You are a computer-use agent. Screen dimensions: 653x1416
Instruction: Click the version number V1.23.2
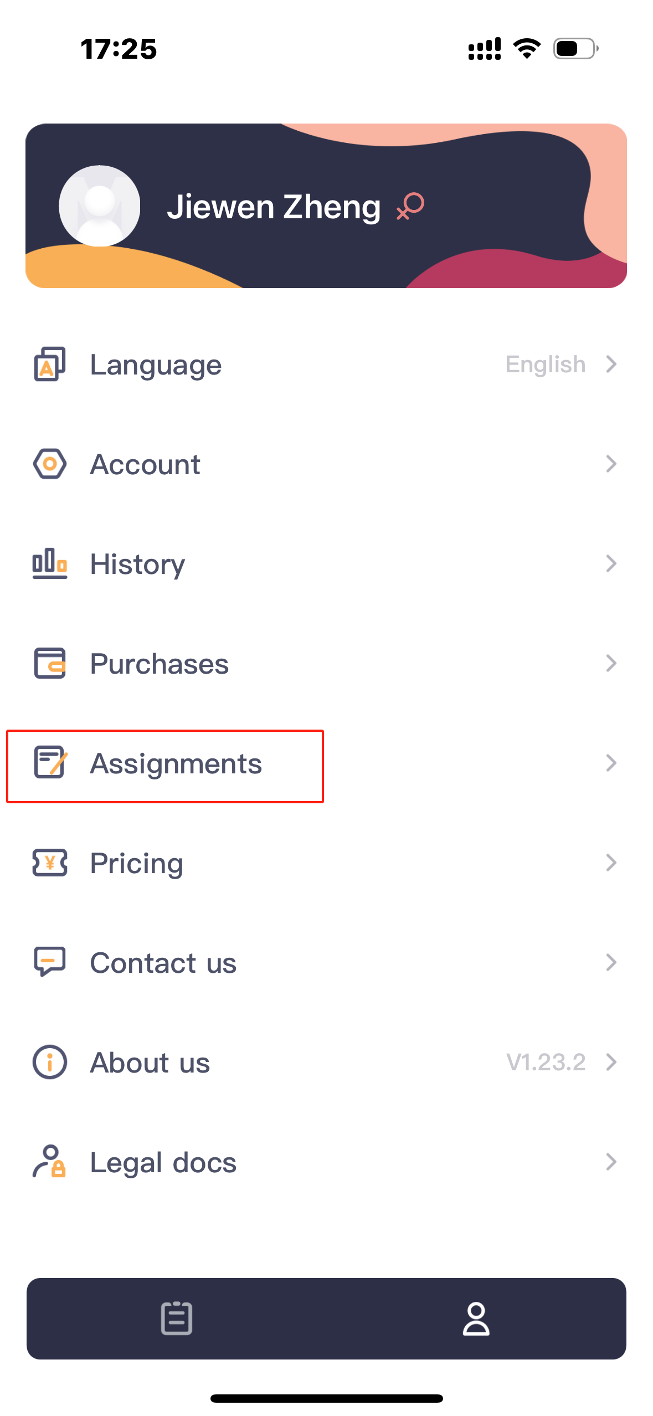(547, 1062)
